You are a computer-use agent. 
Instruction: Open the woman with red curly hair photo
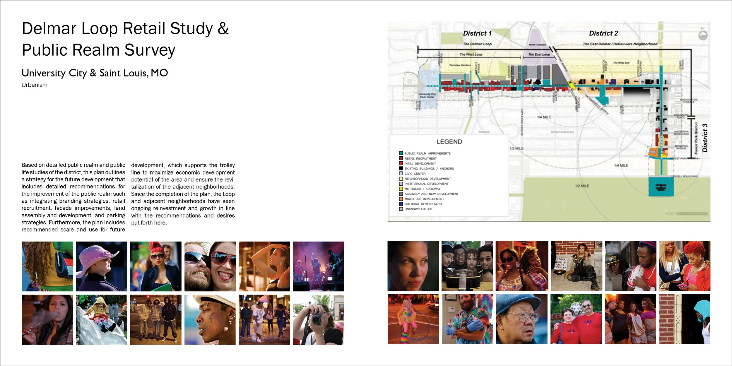pyautogui.click(x=685, y=266)
